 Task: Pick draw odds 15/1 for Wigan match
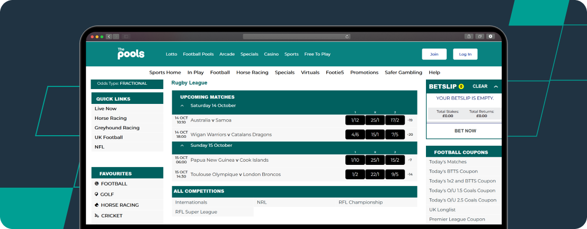pyautogui.click(x=375, y=135)
